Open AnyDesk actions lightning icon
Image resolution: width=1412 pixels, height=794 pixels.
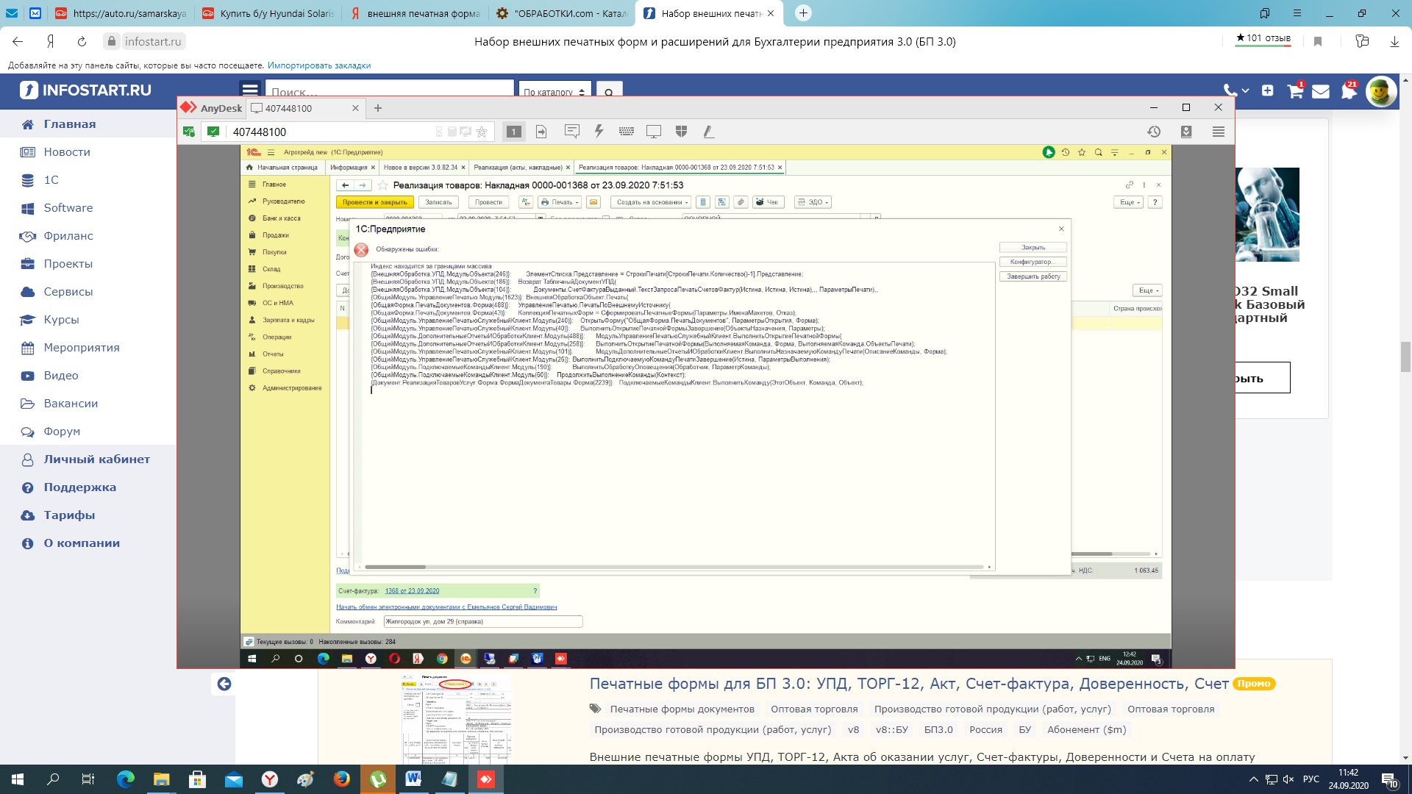pos(599,132)
